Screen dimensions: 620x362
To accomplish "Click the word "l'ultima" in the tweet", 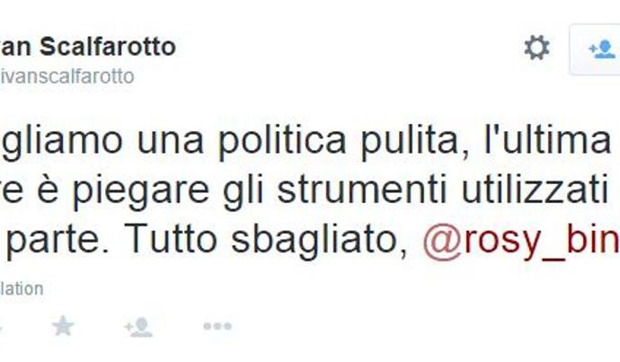I will coord(548,140).
